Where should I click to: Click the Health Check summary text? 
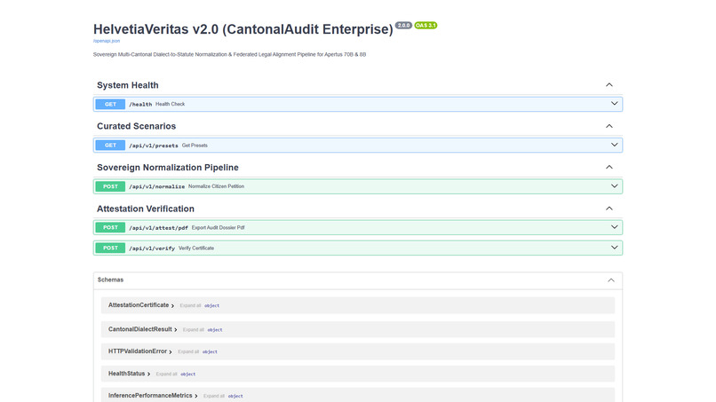point(170,104)
